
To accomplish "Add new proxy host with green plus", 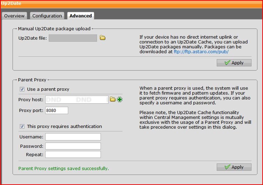I will [120, 99].
